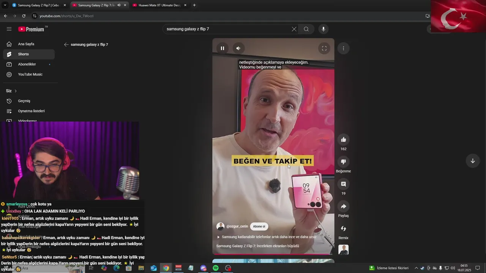Open the system tray volume icon

point(453,268)
